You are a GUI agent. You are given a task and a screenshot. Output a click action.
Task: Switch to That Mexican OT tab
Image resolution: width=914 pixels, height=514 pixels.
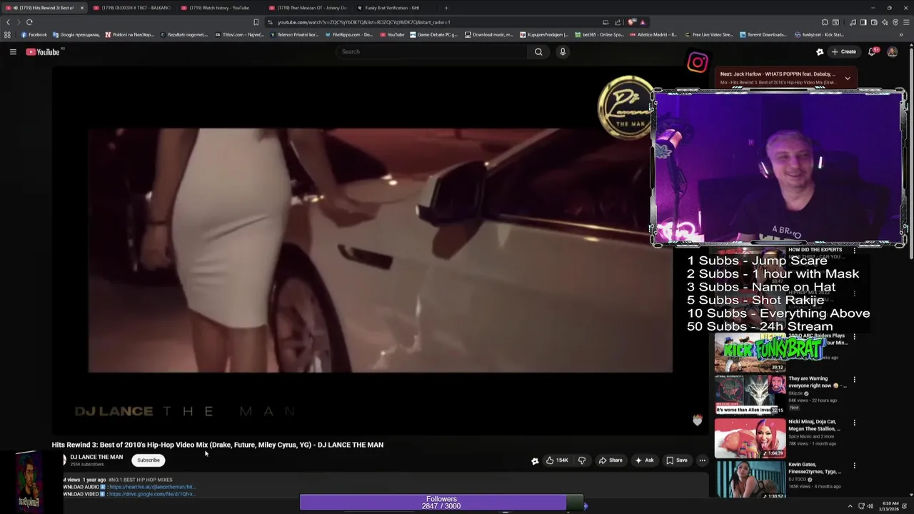(x=307, y=8)
